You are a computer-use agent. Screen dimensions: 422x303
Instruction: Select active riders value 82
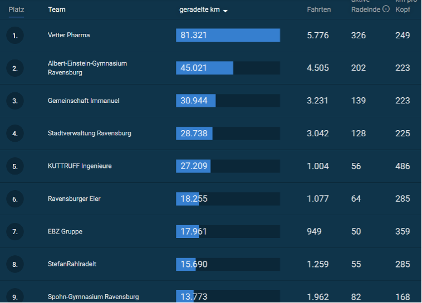(x=356, y=297)
